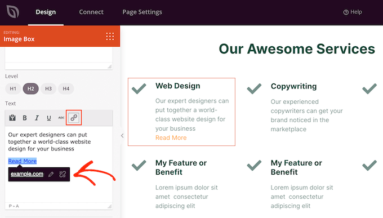The width and height of the screenshot is (383, 218).
Task: Click the checkmark under the Web Design box
Action: click(x=139, y=165)
